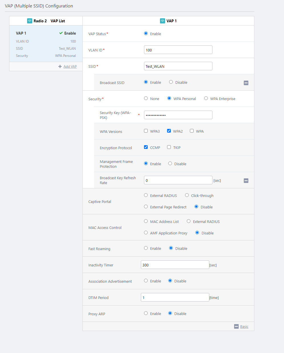284x353 pixels.
Task: Set Broadcast SSID to Disable
Action: tap(171, 82)
